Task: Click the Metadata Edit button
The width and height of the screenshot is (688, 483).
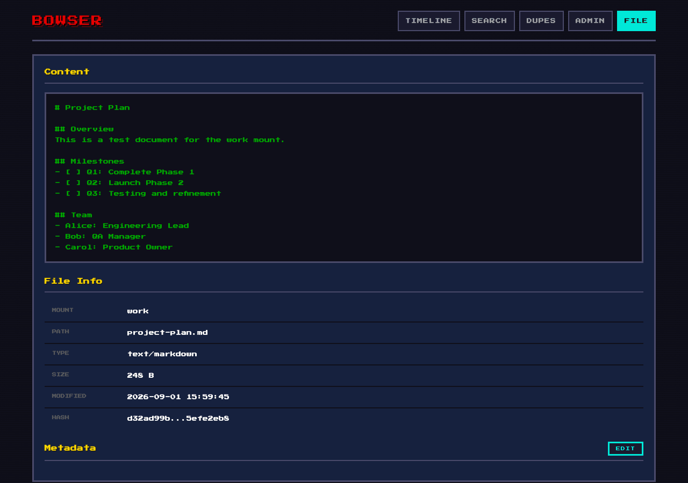Action: [x=626, y=449]
